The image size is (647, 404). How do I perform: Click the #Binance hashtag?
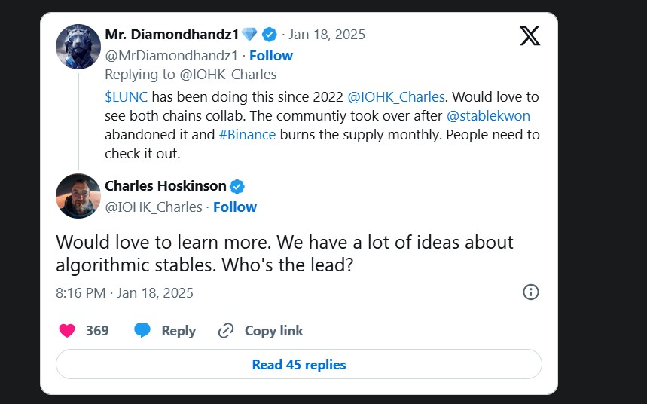pos(247,135)
